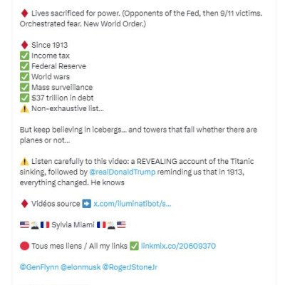
Task: Click the warning emoji before Non-exhaustive list
Action: tap(24, 108)
